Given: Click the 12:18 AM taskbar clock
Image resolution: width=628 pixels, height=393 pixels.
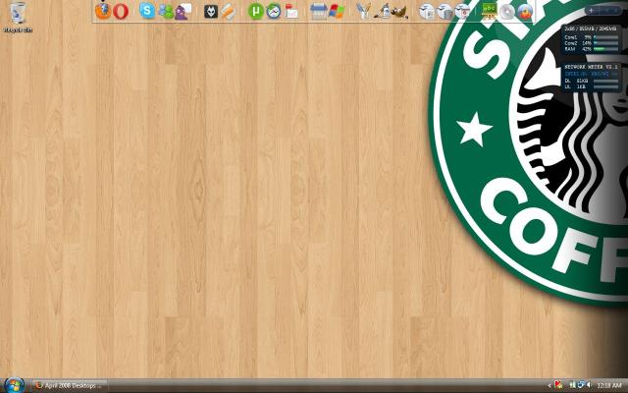Looking at the screenshot, I should click(x=609, y=386).
